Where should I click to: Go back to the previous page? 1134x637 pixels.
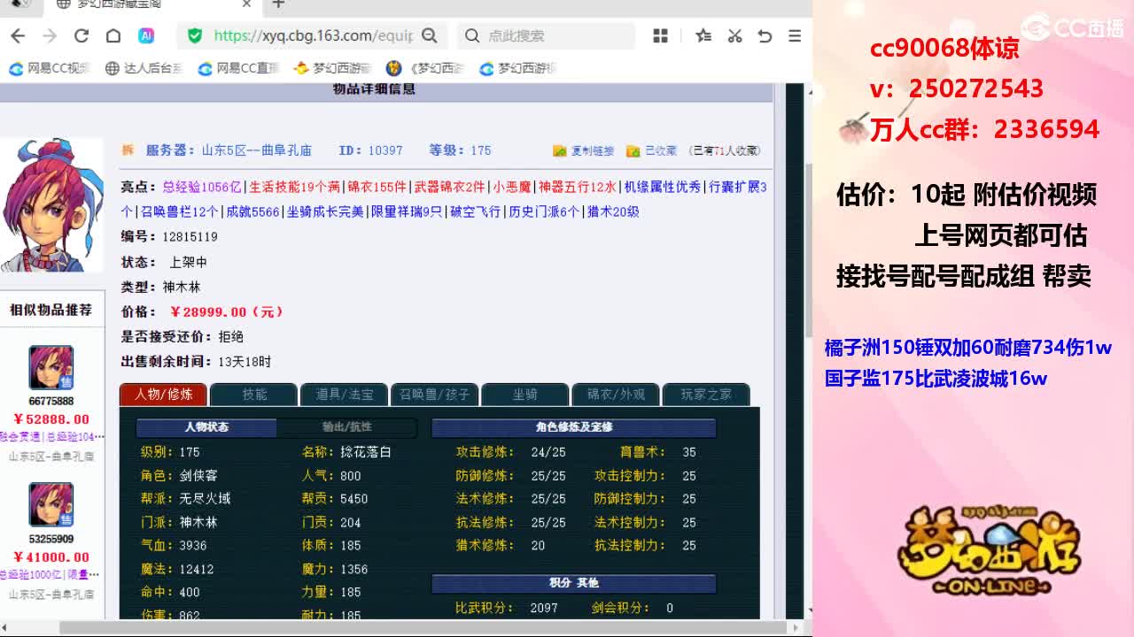tap(18, 35)
